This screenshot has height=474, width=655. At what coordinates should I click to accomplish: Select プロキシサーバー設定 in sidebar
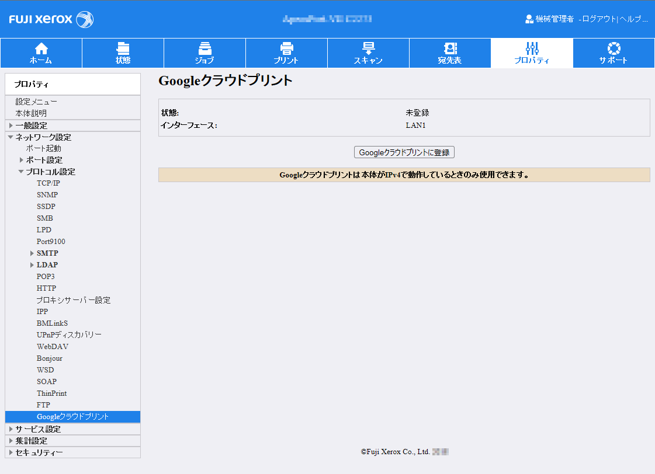coord(74,300)
